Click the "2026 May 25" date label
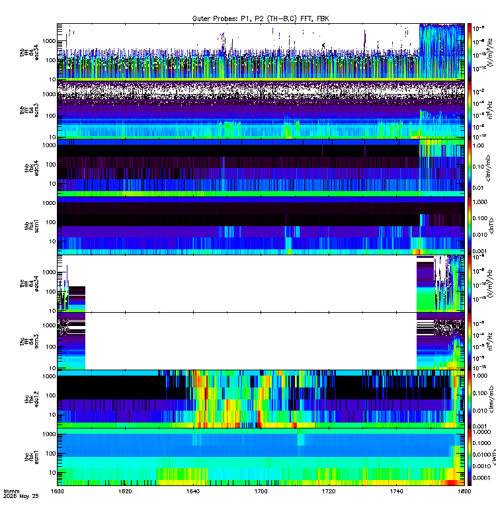 pos(21,497)
